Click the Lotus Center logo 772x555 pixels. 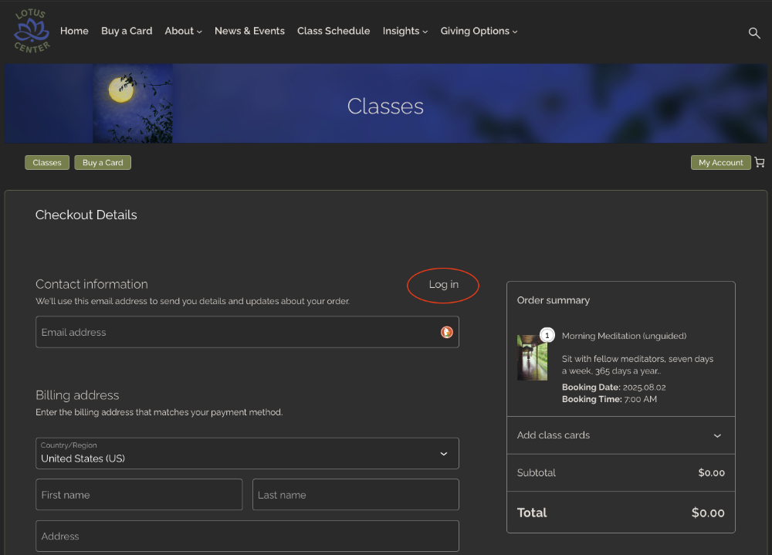(32, 31)
